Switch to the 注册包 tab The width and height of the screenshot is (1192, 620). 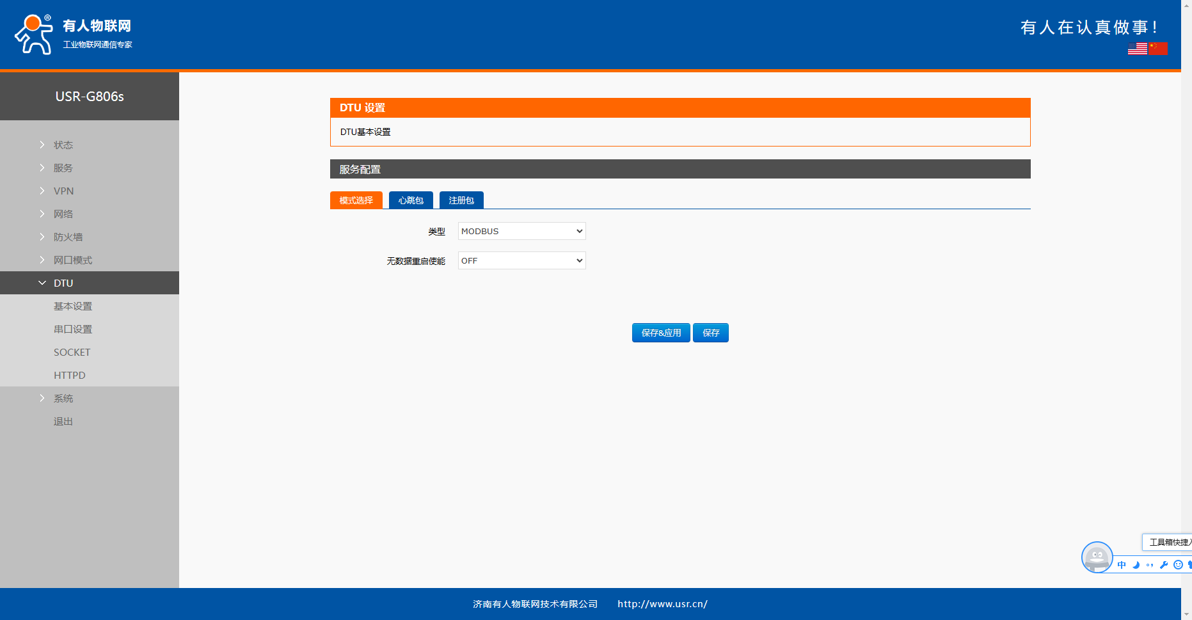pos(461,200)
